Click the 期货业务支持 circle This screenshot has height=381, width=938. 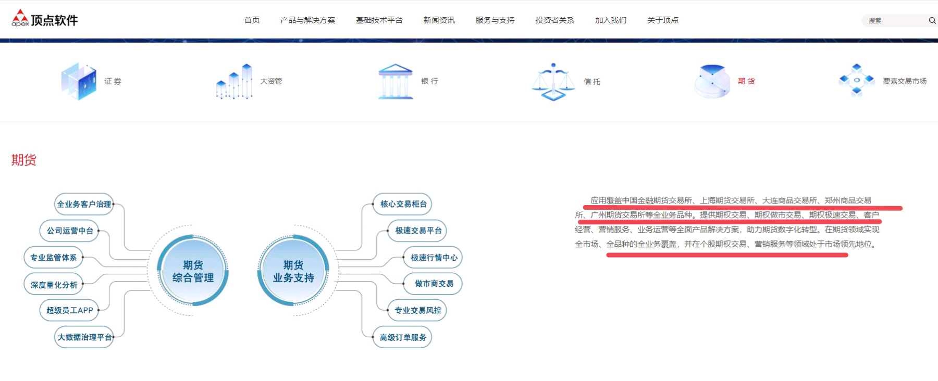click(x=293, y=271)
